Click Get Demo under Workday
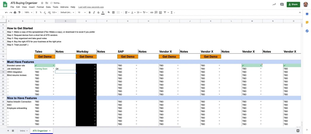 [x=86, y=57]
